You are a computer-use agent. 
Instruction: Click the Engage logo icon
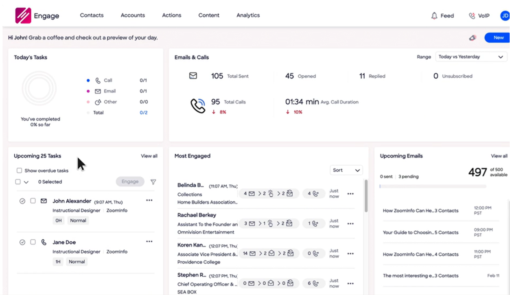pyautogui.click(x=23, y=15)
